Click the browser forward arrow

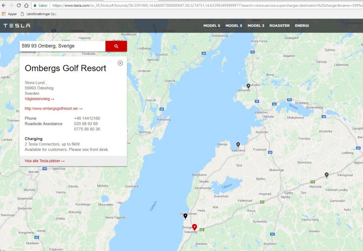tap(11, 5)
